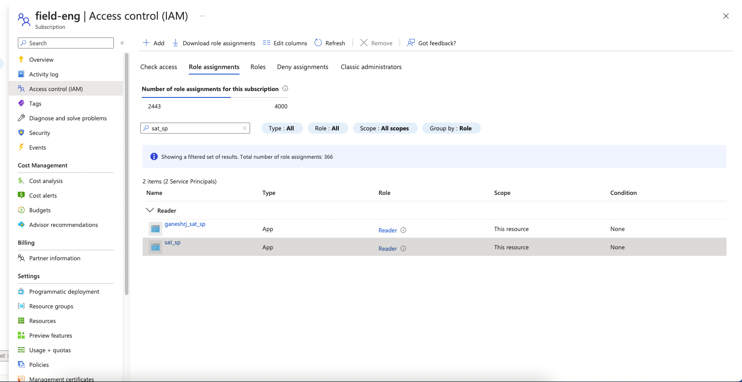The image size is (742, 382).
Task: Click the Resource groups icon
Action: point(21,306)
